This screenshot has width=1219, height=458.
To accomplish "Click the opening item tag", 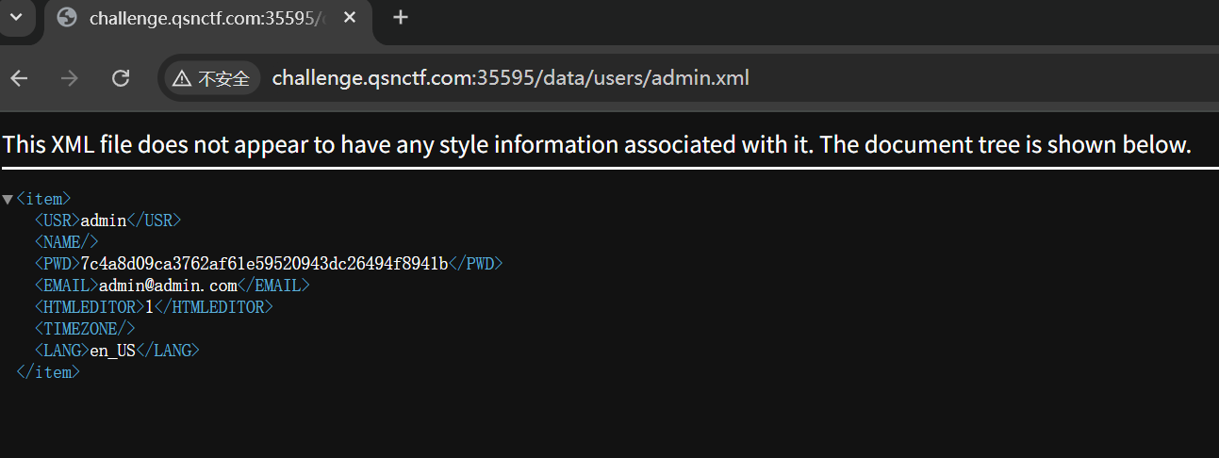I will tap(43, 199).
